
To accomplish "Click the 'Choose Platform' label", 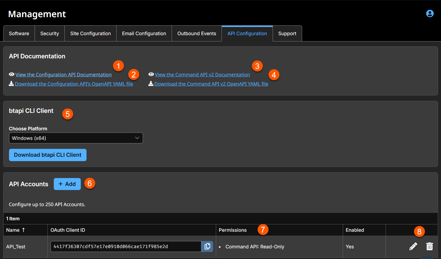I will point(28,129).
